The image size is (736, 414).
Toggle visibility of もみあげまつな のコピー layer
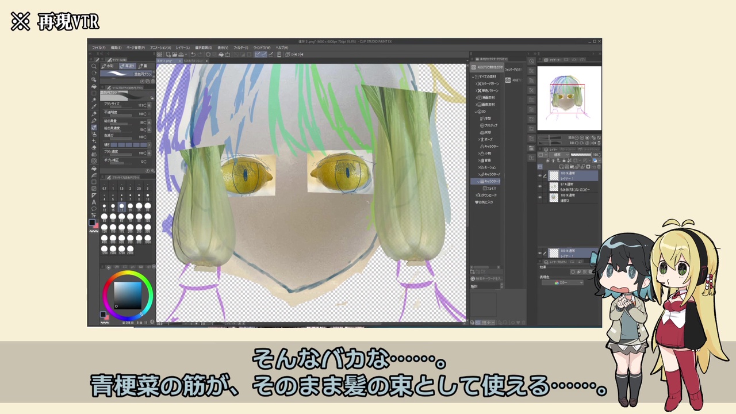pos(540,187)
